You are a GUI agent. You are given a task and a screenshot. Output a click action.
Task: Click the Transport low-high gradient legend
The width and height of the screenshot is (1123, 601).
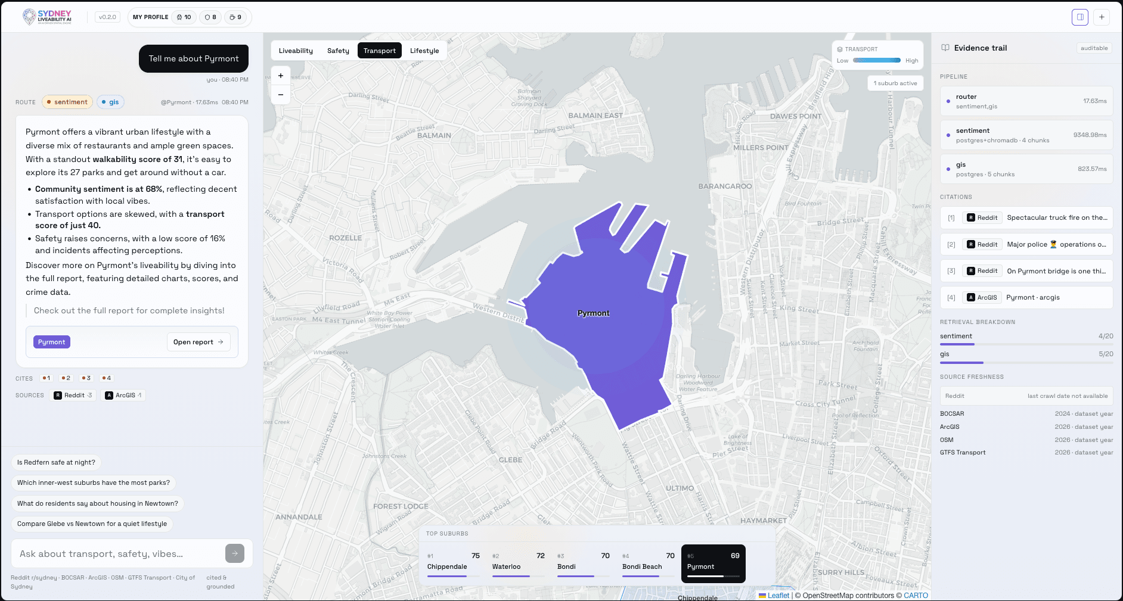877,60
